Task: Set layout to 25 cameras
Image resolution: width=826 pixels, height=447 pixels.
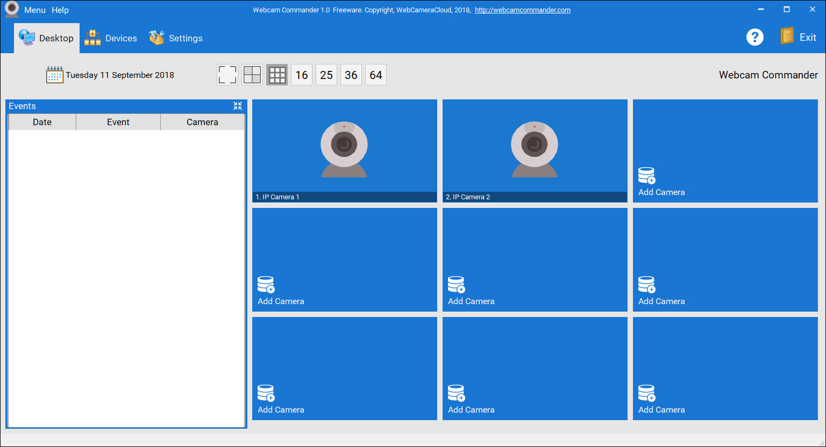Action: click(326, 75)
